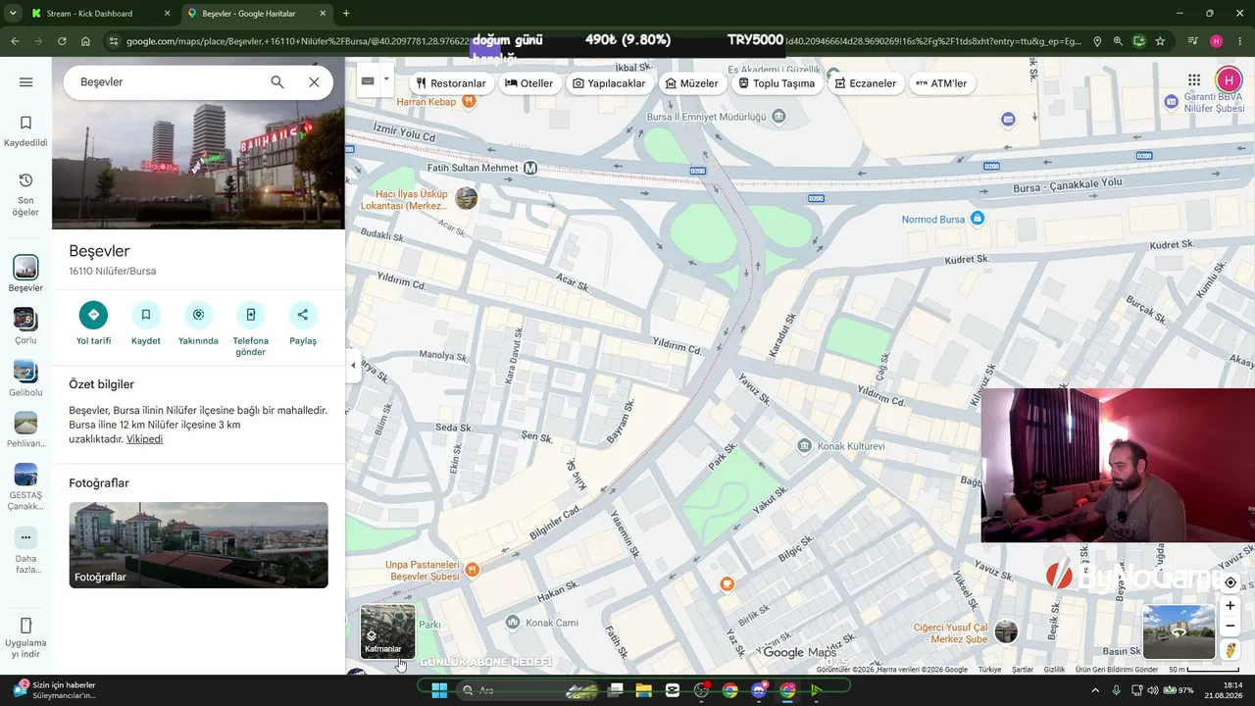
Task: Click the Şartlar terms link
Action: 1023,670
